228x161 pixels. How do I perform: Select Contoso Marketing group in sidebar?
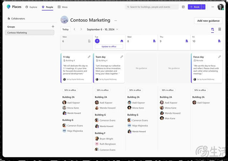(x=30, y=33)
